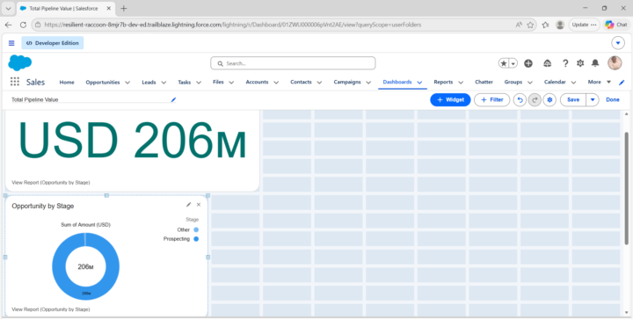Image resolution: width=633 pixels, height=319 pixels.
Task: Open the Chatter tab
Action: point(484,82)
